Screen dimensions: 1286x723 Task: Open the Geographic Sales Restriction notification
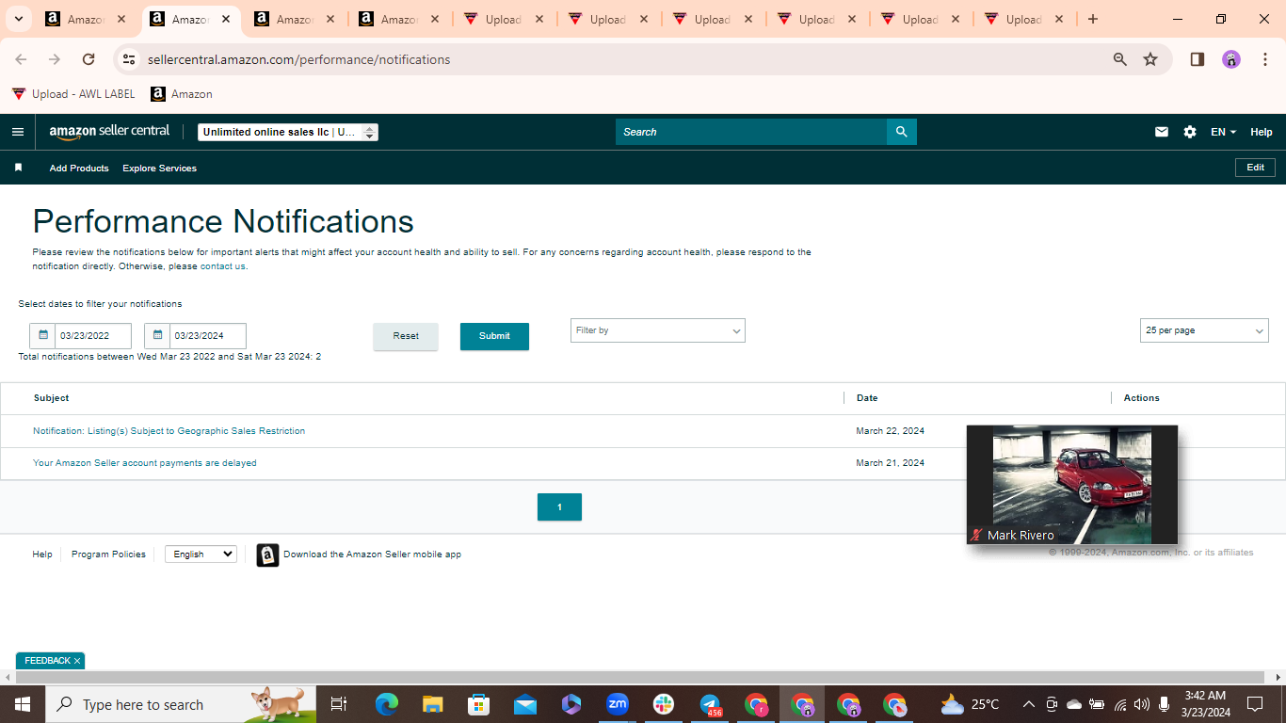coord(169,431)
